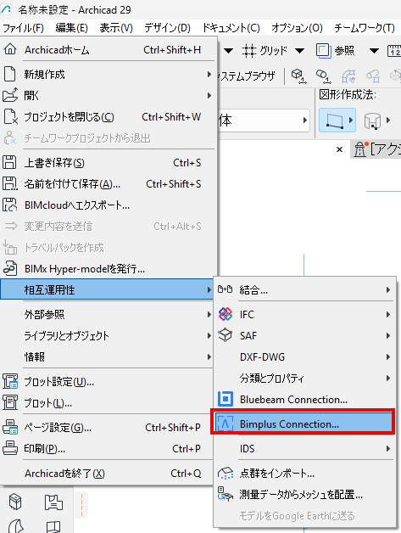Open Archicadホーム from the File menu

tap(108, 50)
